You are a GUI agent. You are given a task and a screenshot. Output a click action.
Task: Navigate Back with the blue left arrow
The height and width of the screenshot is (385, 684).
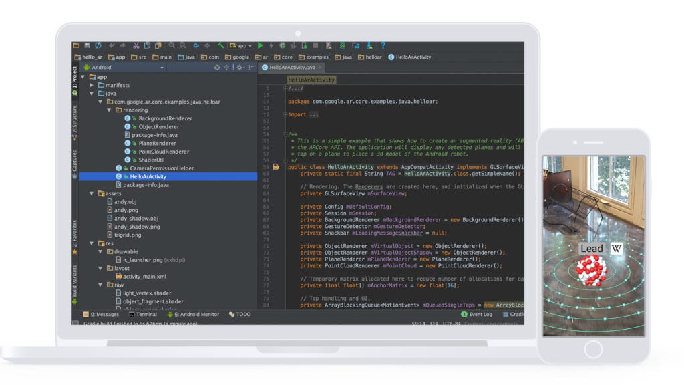point(196,45)
